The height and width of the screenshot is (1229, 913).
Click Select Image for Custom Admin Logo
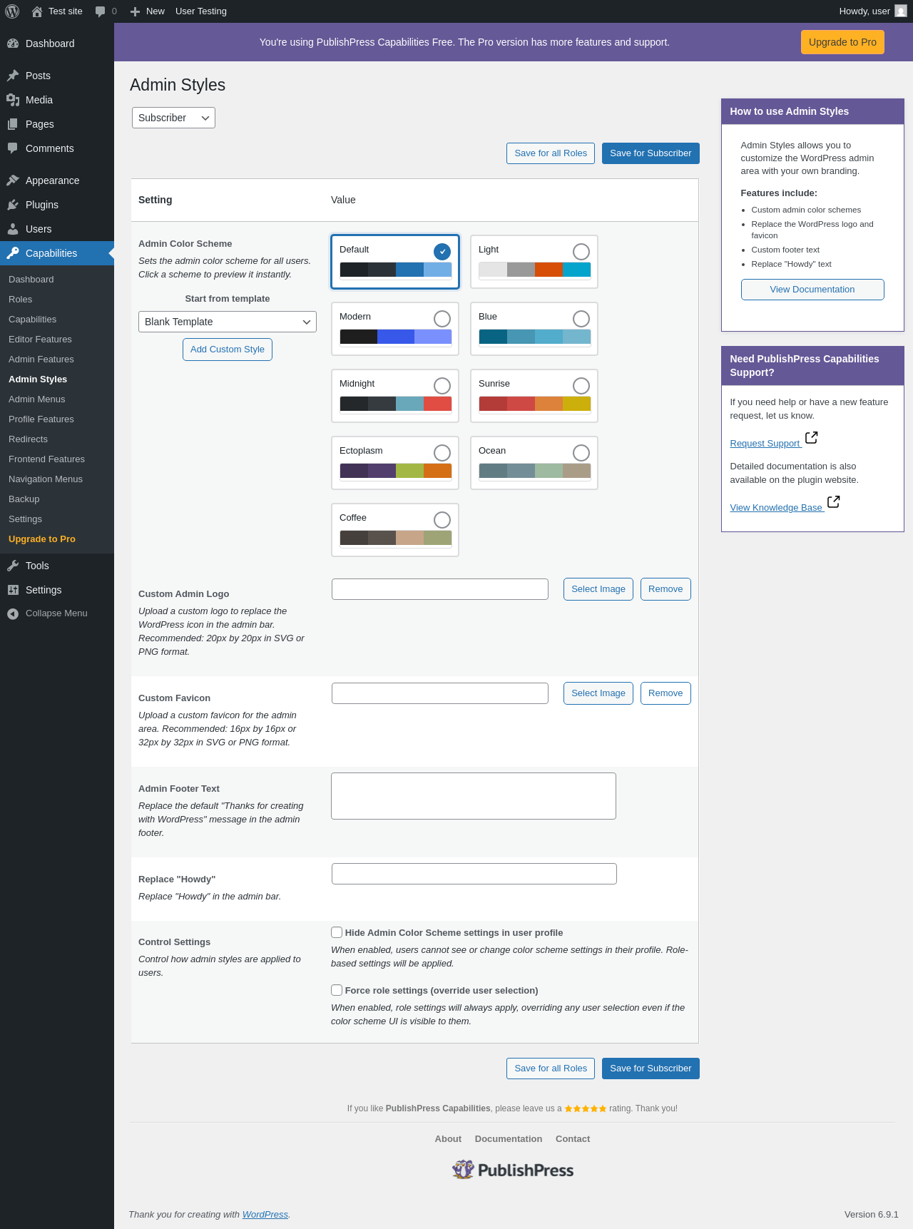(598, 589)
